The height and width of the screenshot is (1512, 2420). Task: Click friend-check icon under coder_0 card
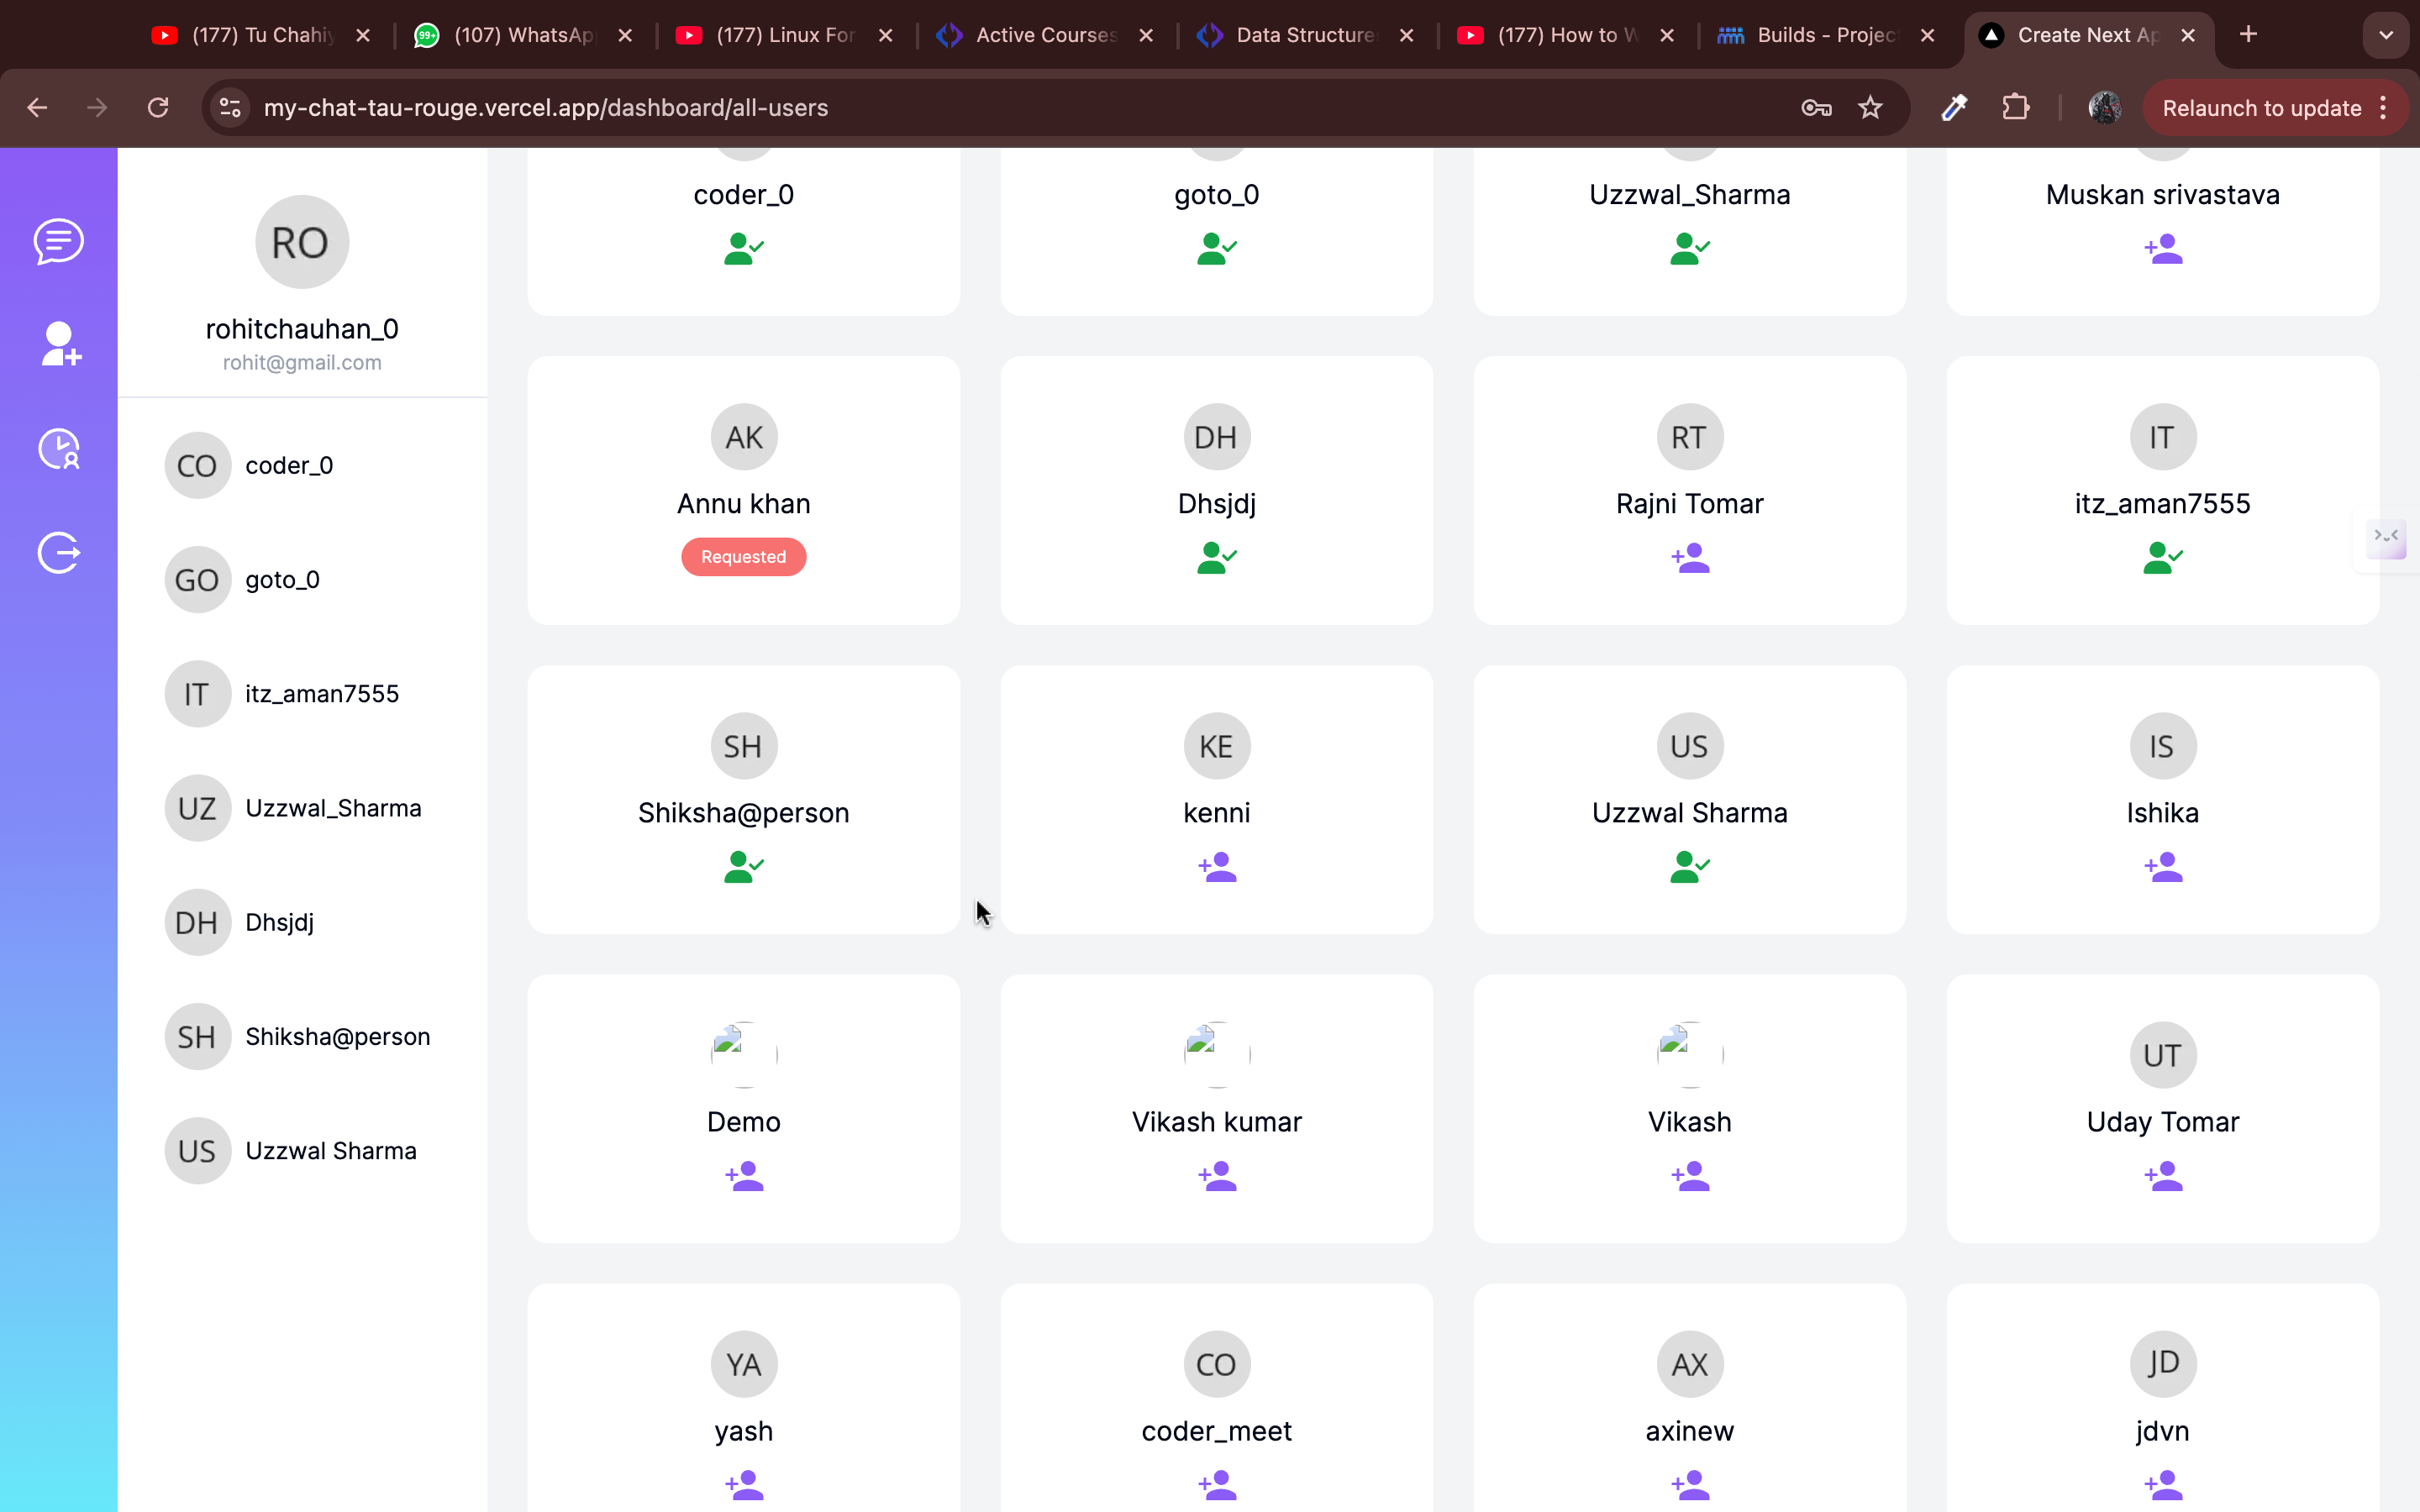(744, 248)
